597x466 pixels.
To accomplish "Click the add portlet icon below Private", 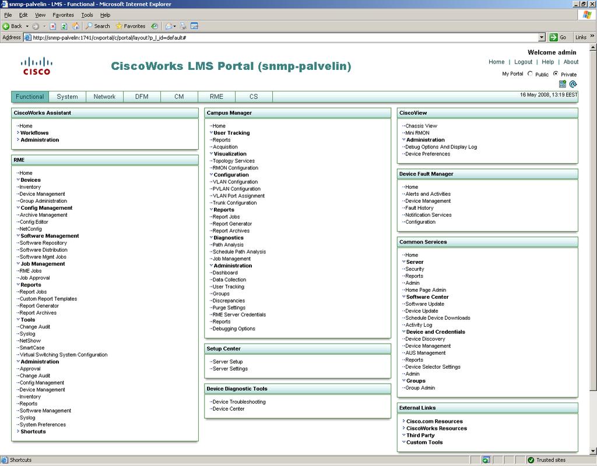I will 563,84.
